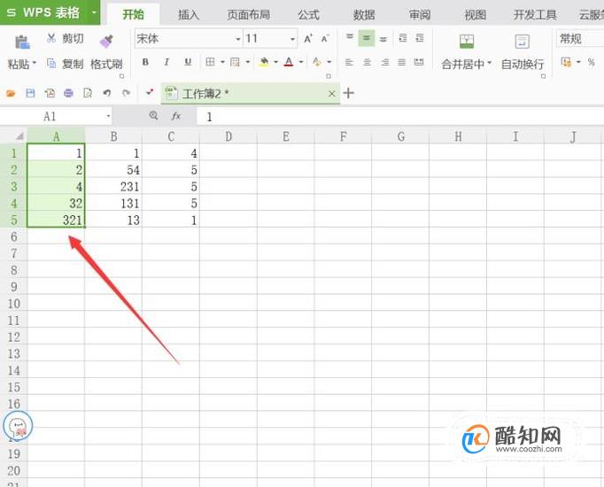Screen dimensions: 604x487
Task: Select column D header
Action: click(x=228, y=136)
